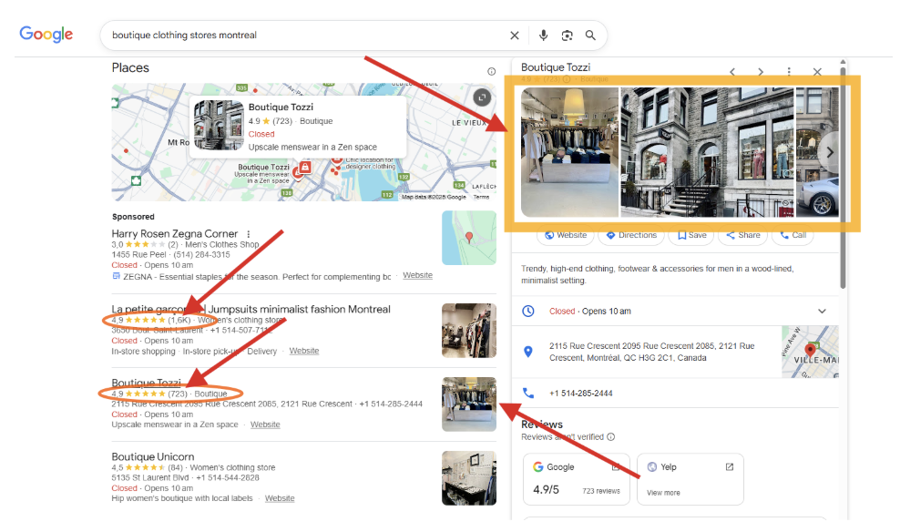Open Boutique Tozzi storefront exterior photo
900x532 pixels.
click(x=707, y=152)
